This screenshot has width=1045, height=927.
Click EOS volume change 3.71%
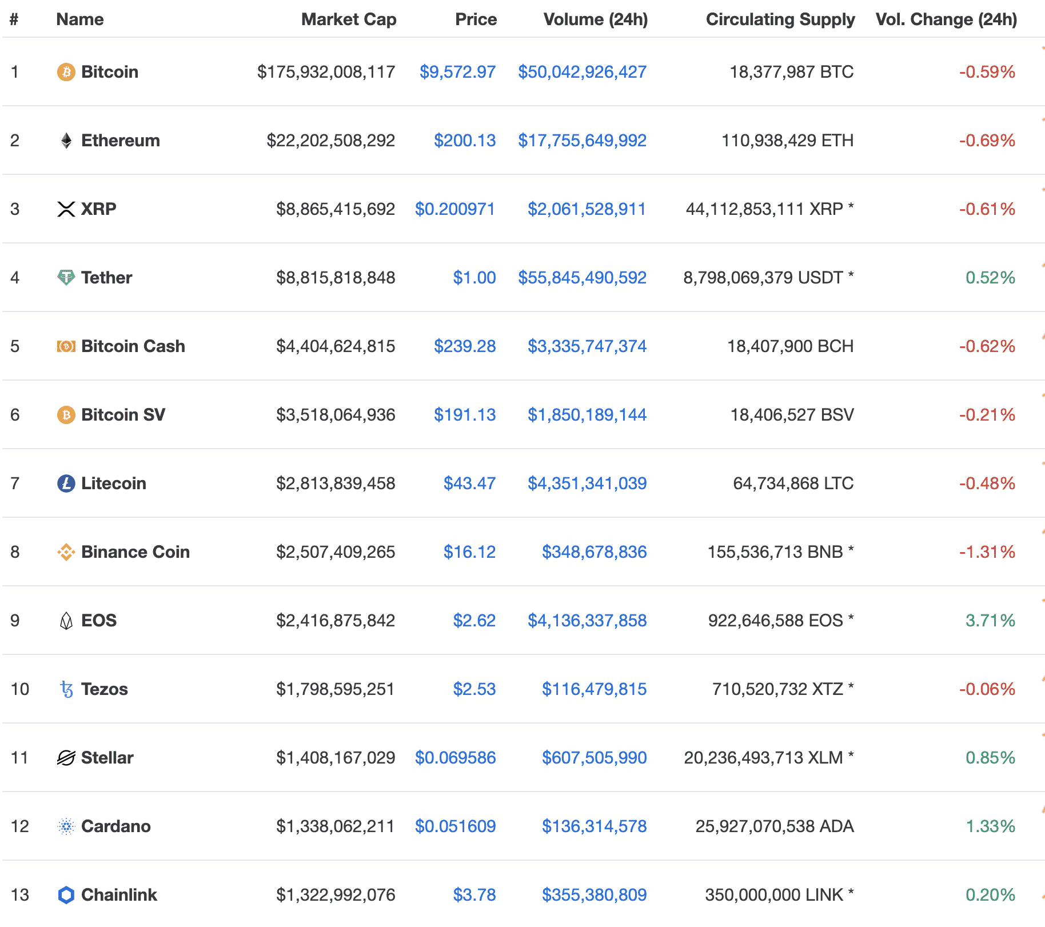pyautogui.click(x=991, y=621)
